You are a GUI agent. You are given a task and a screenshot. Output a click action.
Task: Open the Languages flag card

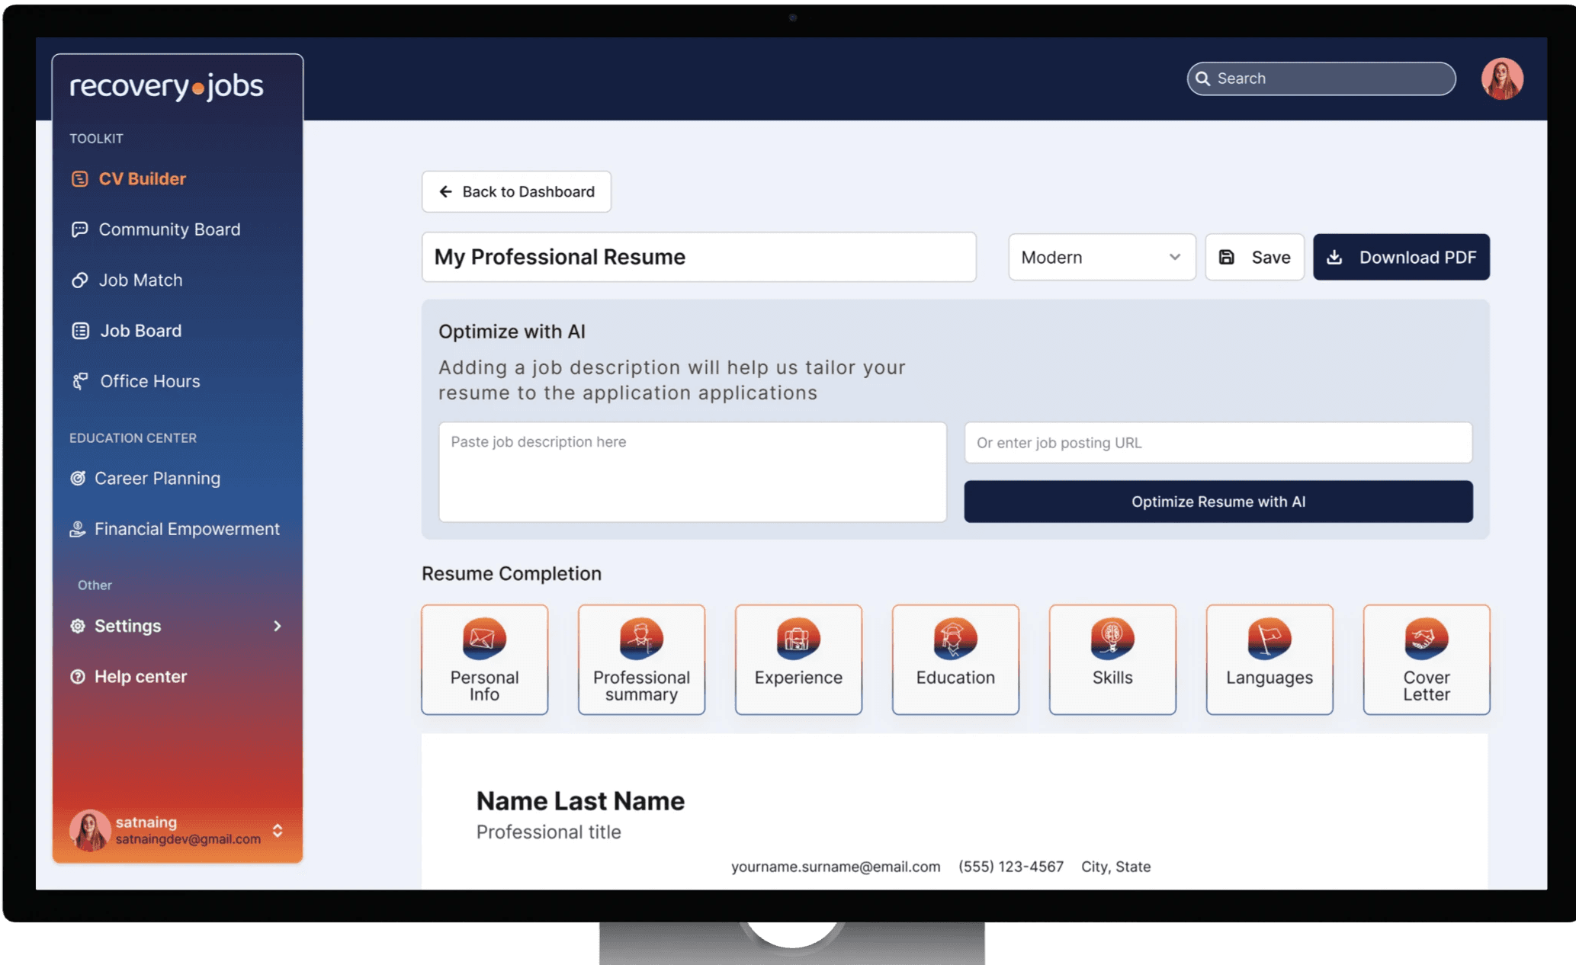[x=1269, y=659]
